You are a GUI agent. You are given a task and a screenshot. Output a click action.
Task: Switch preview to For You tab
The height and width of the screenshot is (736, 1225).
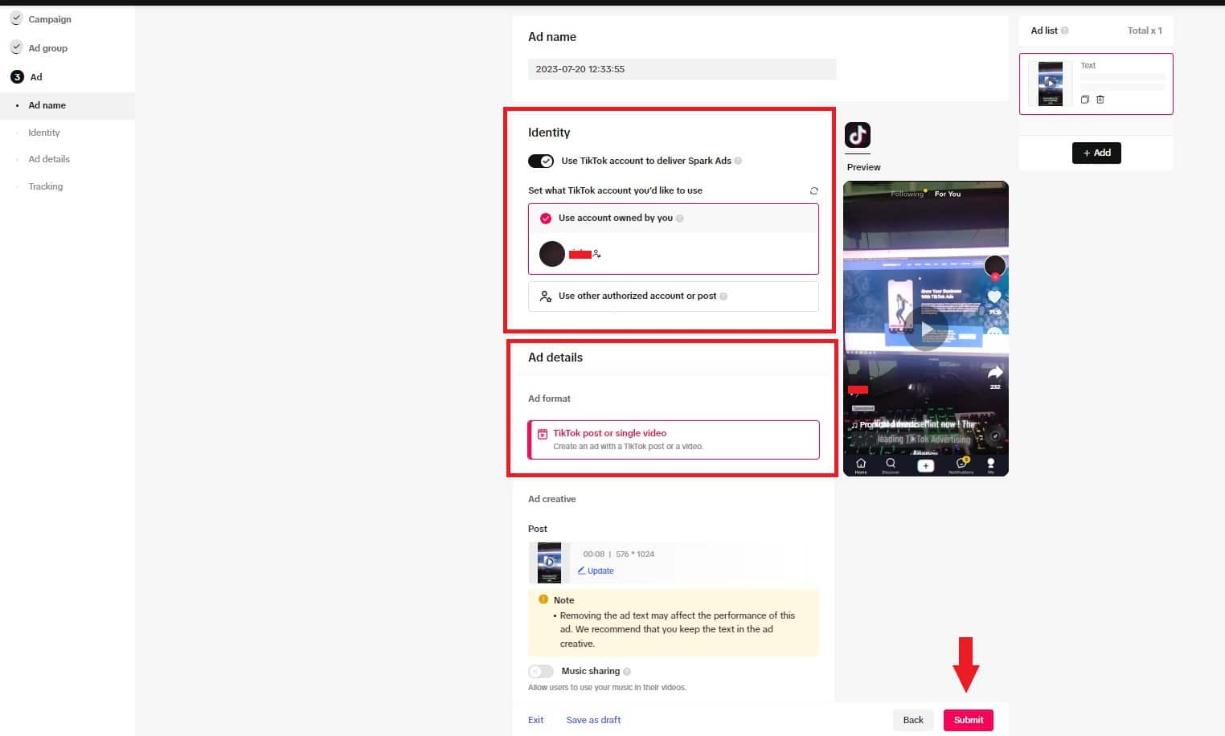coord(948,194)
